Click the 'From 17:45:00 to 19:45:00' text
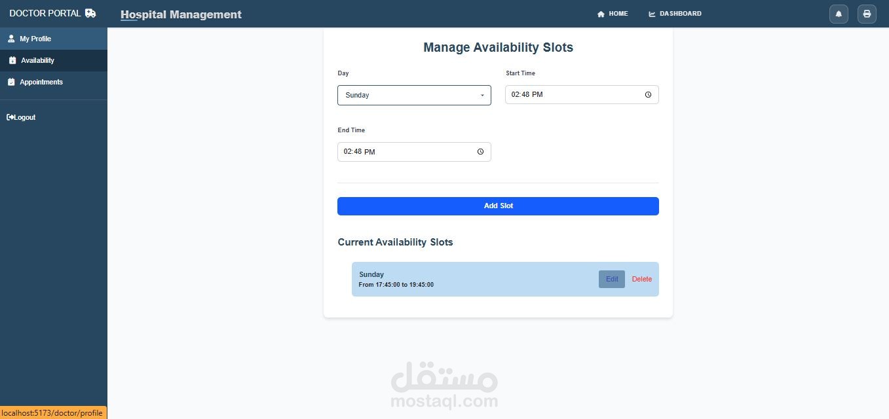 pyautogui.click(x=396, y=285)
